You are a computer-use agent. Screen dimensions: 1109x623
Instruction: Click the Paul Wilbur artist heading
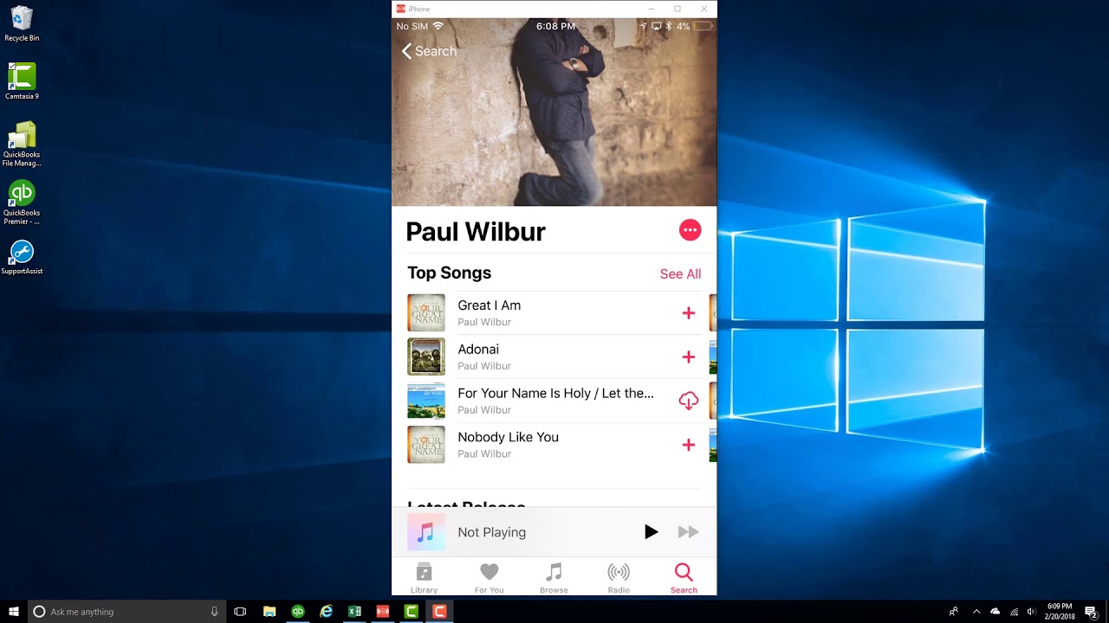[x=476, y=231]
